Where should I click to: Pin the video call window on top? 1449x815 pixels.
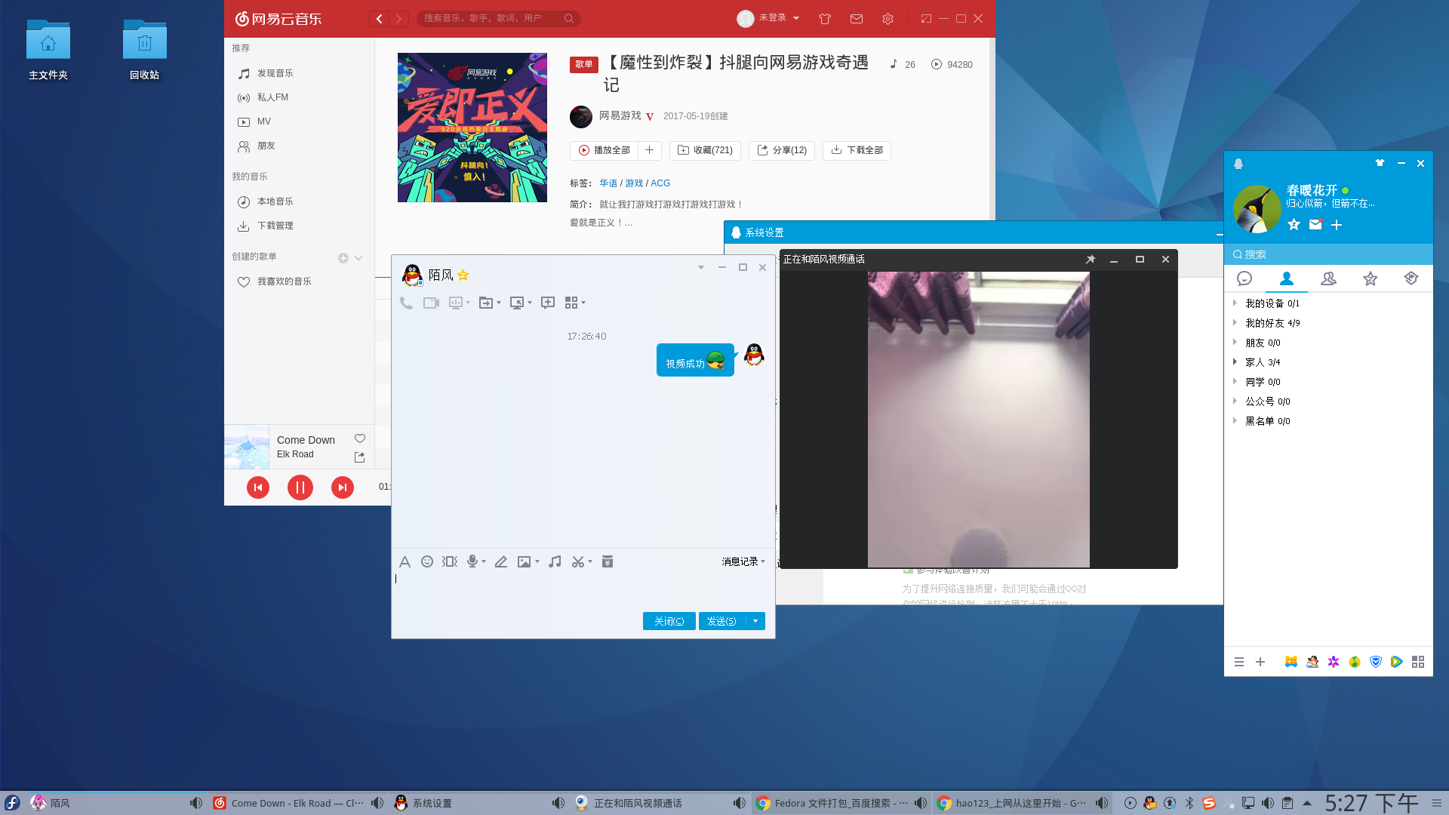tap(1091, 259)
